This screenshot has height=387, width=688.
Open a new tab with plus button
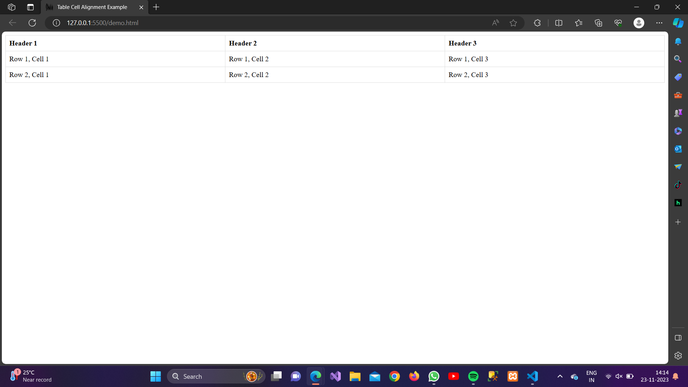156,7
